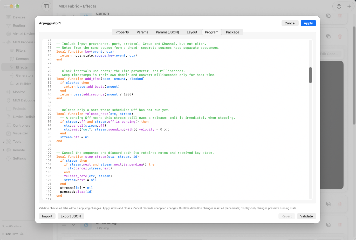Open the Settings gear item

pyautogui.click(x=19, y=158)
